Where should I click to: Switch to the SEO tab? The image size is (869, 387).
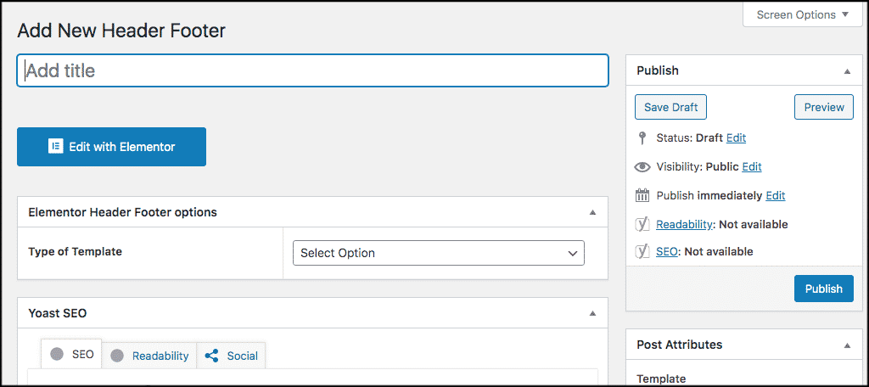[71, 354]
